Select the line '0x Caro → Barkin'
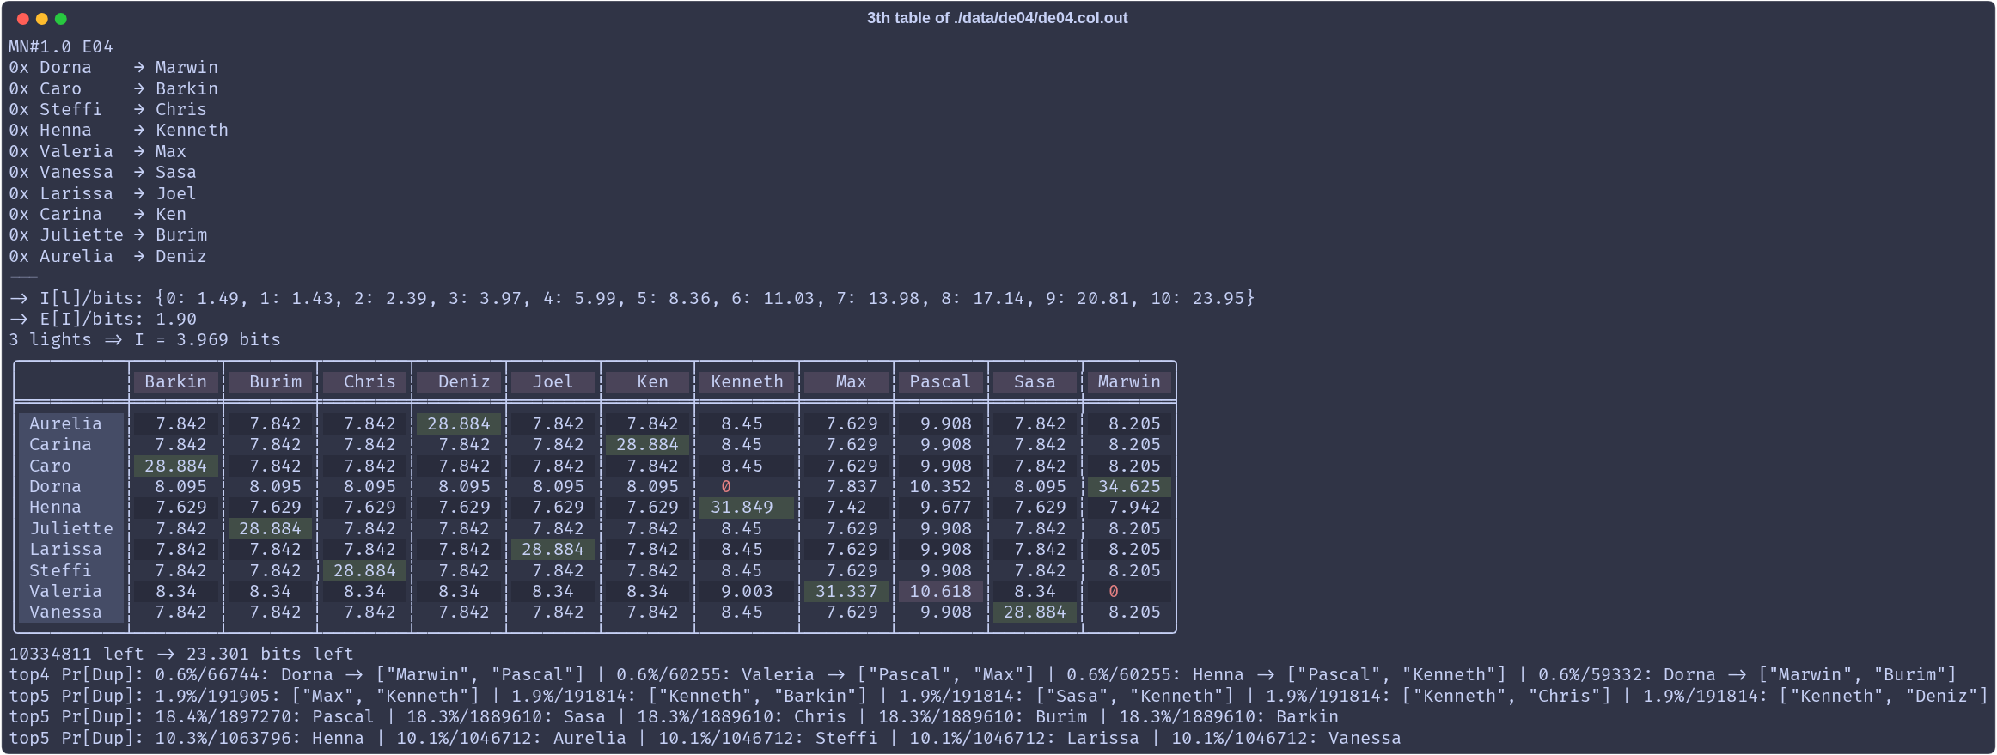The height and width of the screenshot is (755, 1997). tap(113, 88)
